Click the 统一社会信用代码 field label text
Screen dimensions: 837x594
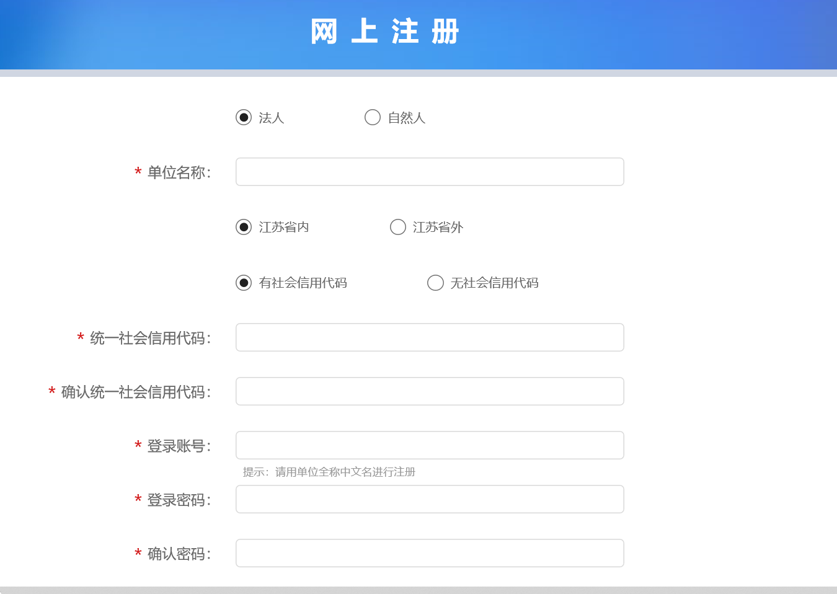pyautogui.click(x=150, y=338)
